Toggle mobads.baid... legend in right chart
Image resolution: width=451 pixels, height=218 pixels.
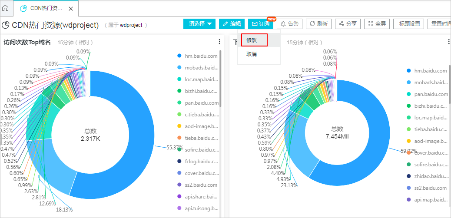[x=428, y=82]
